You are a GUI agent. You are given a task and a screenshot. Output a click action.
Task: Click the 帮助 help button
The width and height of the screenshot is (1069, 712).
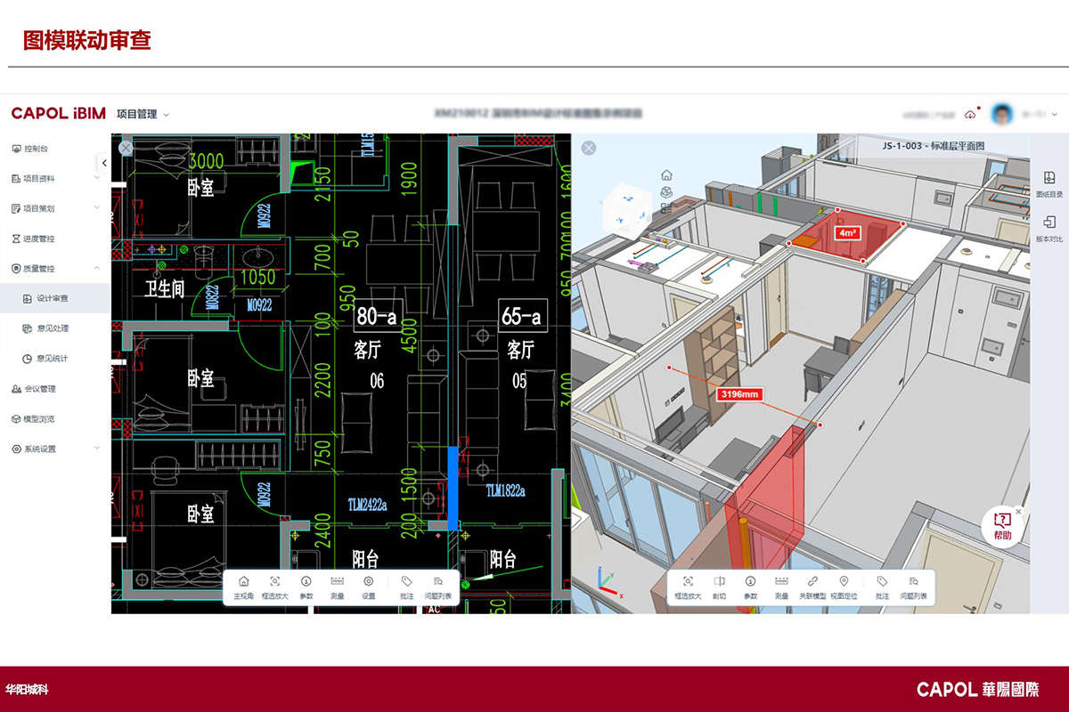pos(1002,526)
